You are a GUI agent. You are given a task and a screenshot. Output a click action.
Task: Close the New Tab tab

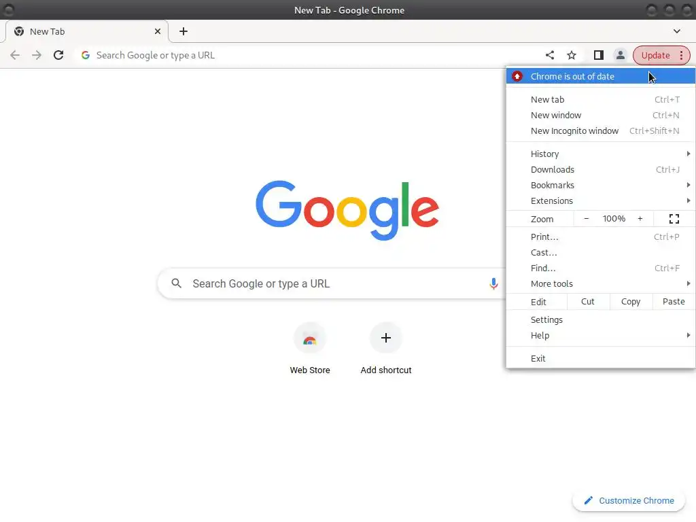point(158,31)
